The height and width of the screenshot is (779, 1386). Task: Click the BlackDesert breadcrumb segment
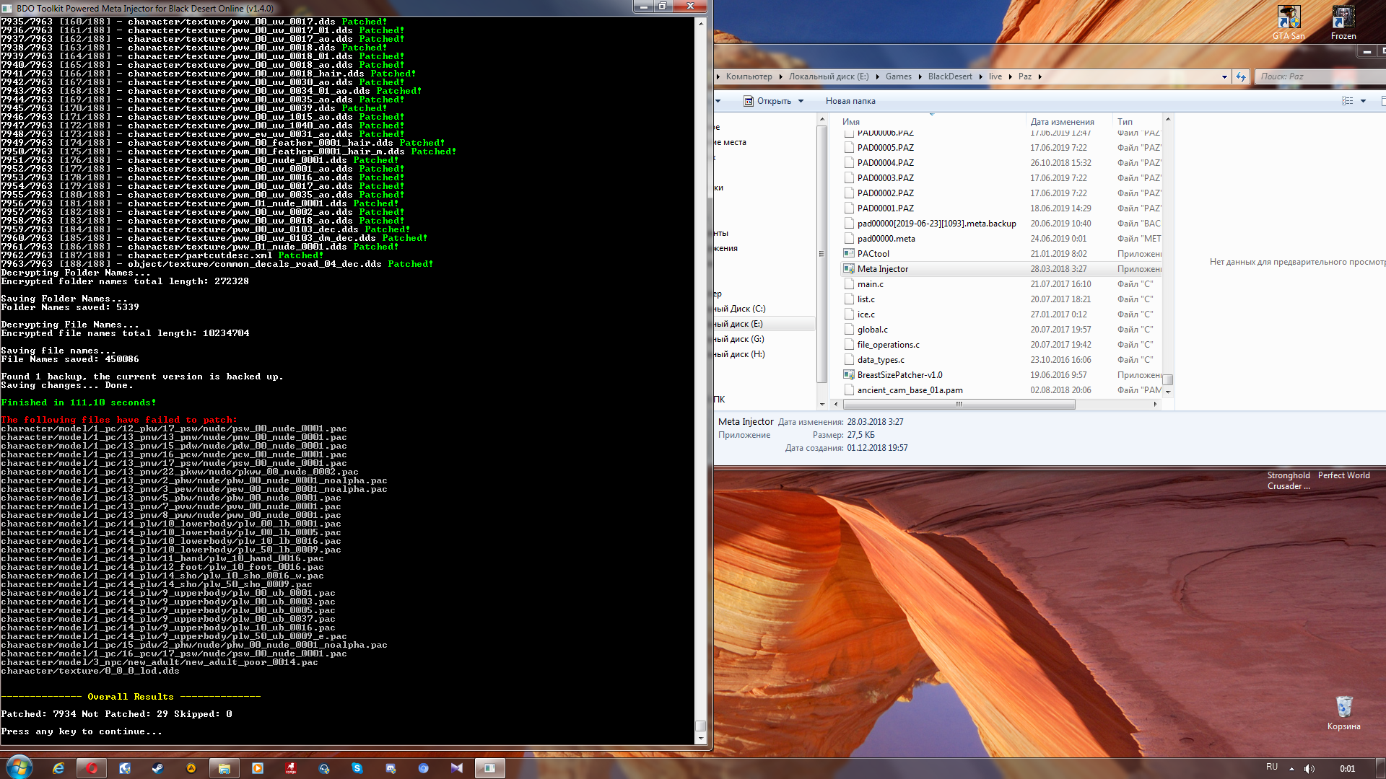point(949,76)
